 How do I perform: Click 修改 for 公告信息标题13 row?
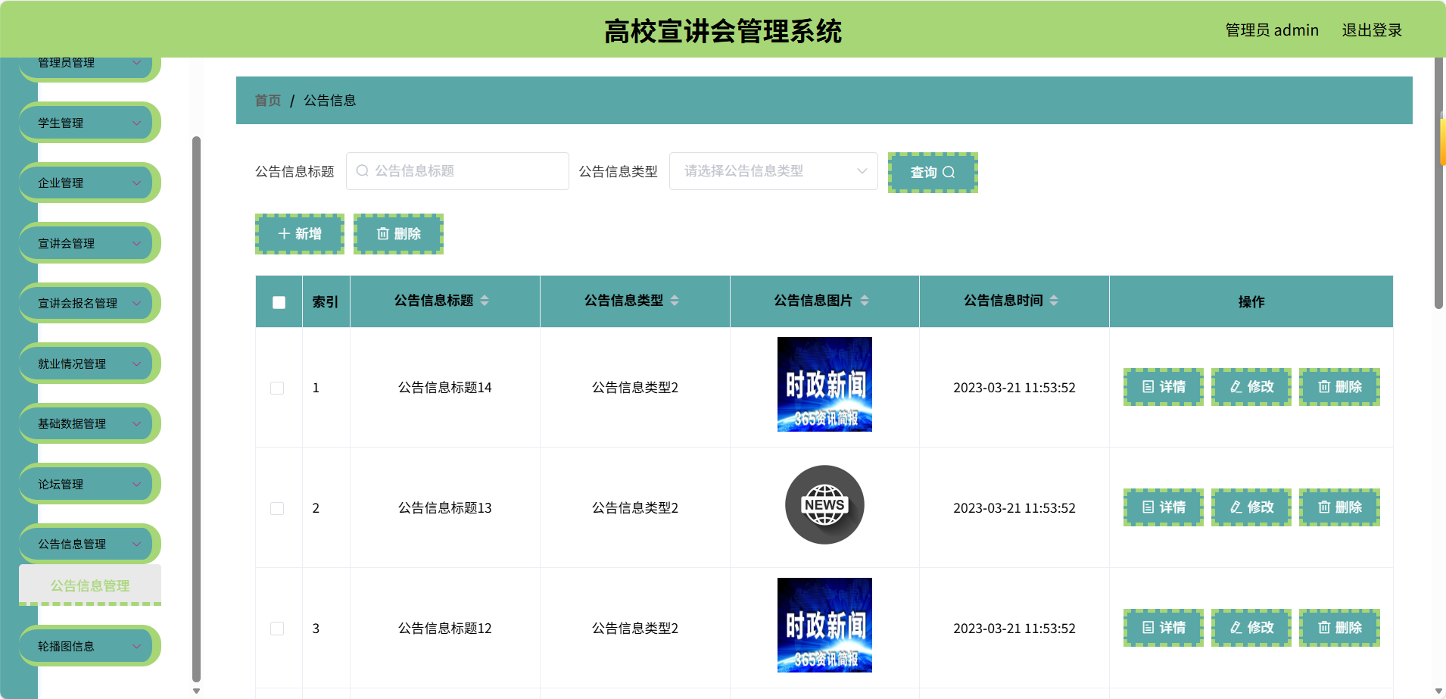point(1251,507)
